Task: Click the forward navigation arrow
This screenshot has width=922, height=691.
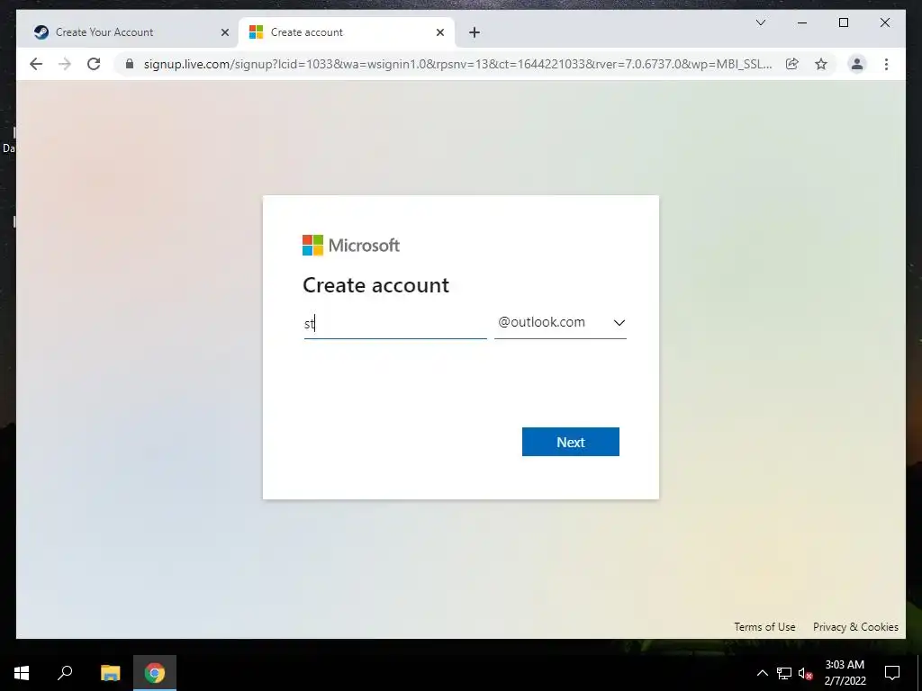Action: click(65, 64)
